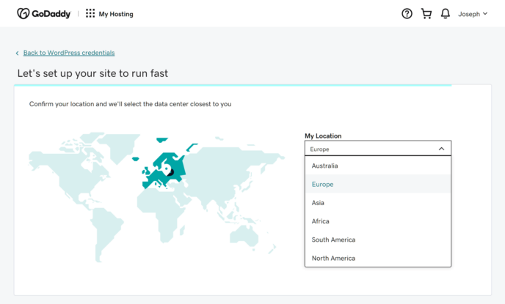
Task: View the shopping cart
Action: click(426, 14)
